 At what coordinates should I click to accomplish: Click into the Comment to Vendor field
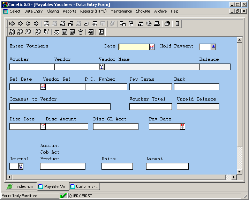tap(60, 106)
